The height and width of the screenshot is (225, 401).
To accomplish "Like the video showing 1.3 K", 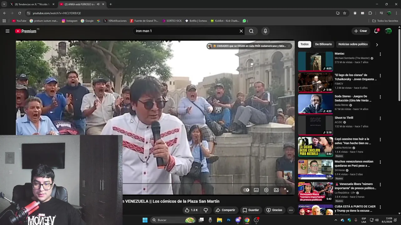I will point(191,210).
